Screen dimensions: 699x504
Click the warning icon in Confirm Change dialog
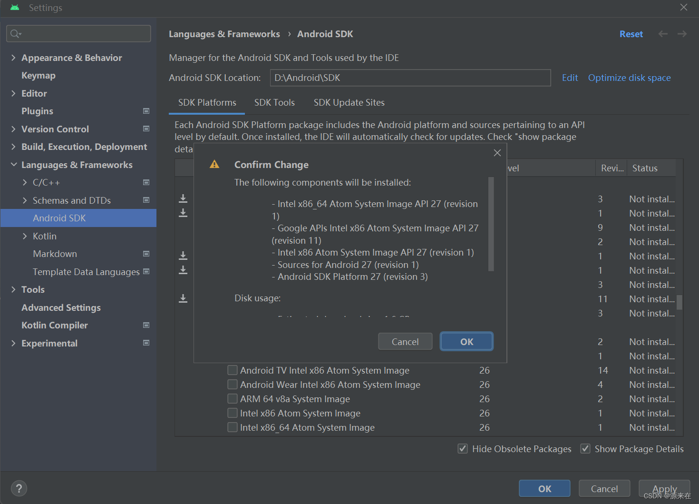(x=214, y=164)
